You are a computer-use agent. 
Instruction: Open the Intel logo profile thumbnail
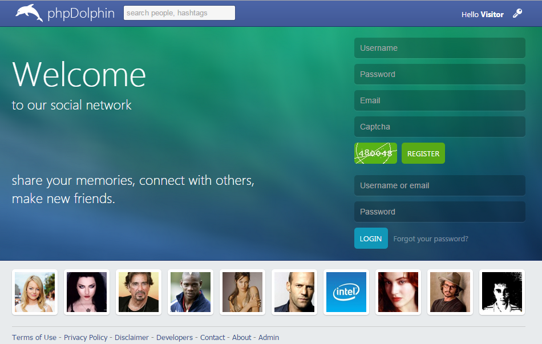coord(346,292)
